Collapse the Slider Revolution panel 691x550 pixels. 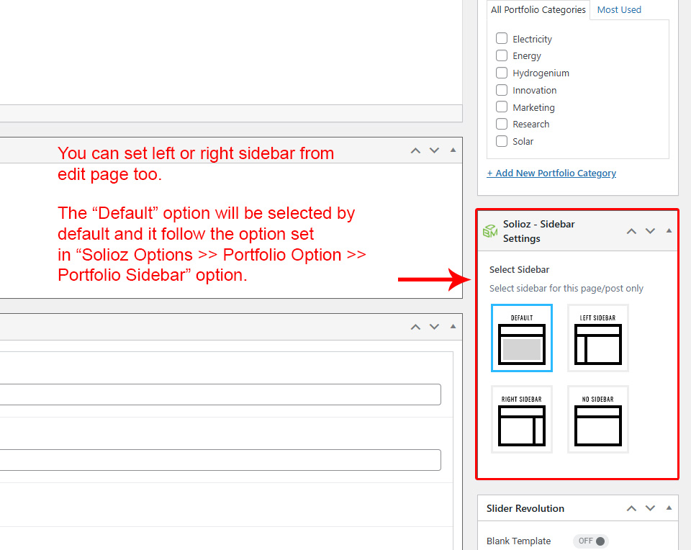click(x=669, y=508)
